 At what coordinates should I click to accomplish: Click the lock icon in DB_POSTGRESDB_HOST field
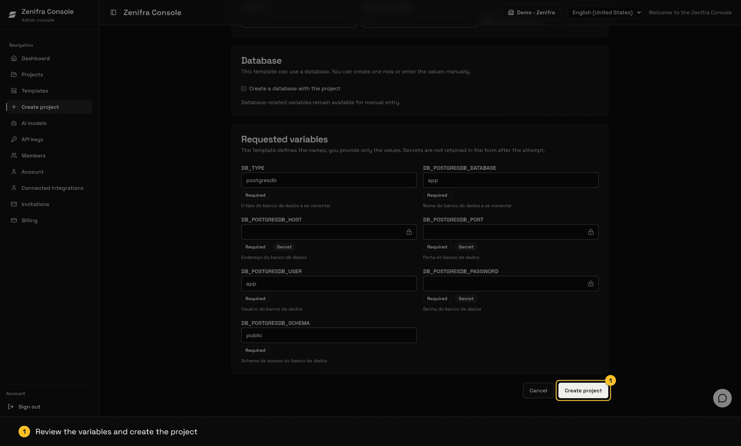[x=409, y=232]
